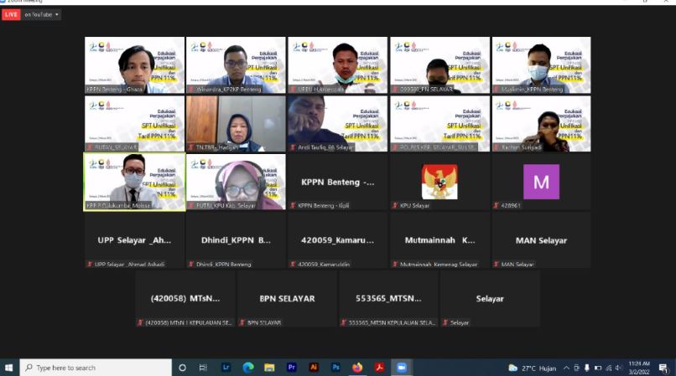This screenshot has width=676, height=376.
Task: Click the red LIVE indicator badge
Action: [x=11, y=15]
